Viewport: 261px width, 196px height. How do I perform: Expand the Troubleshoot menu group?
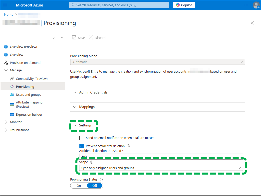tap(19, 130)
